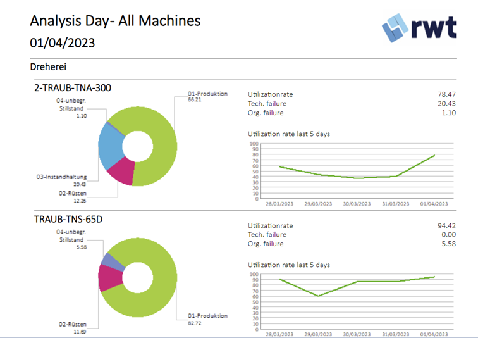Screen dimensions: 478x338
Task: Click the Utilizationrate value 94.42
Action: click(446, 226)
